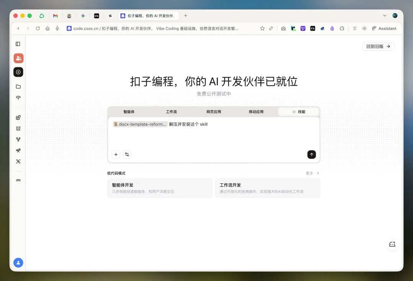Reload the current page
This screenshot has width=413, height=281.
coord(37,28)
